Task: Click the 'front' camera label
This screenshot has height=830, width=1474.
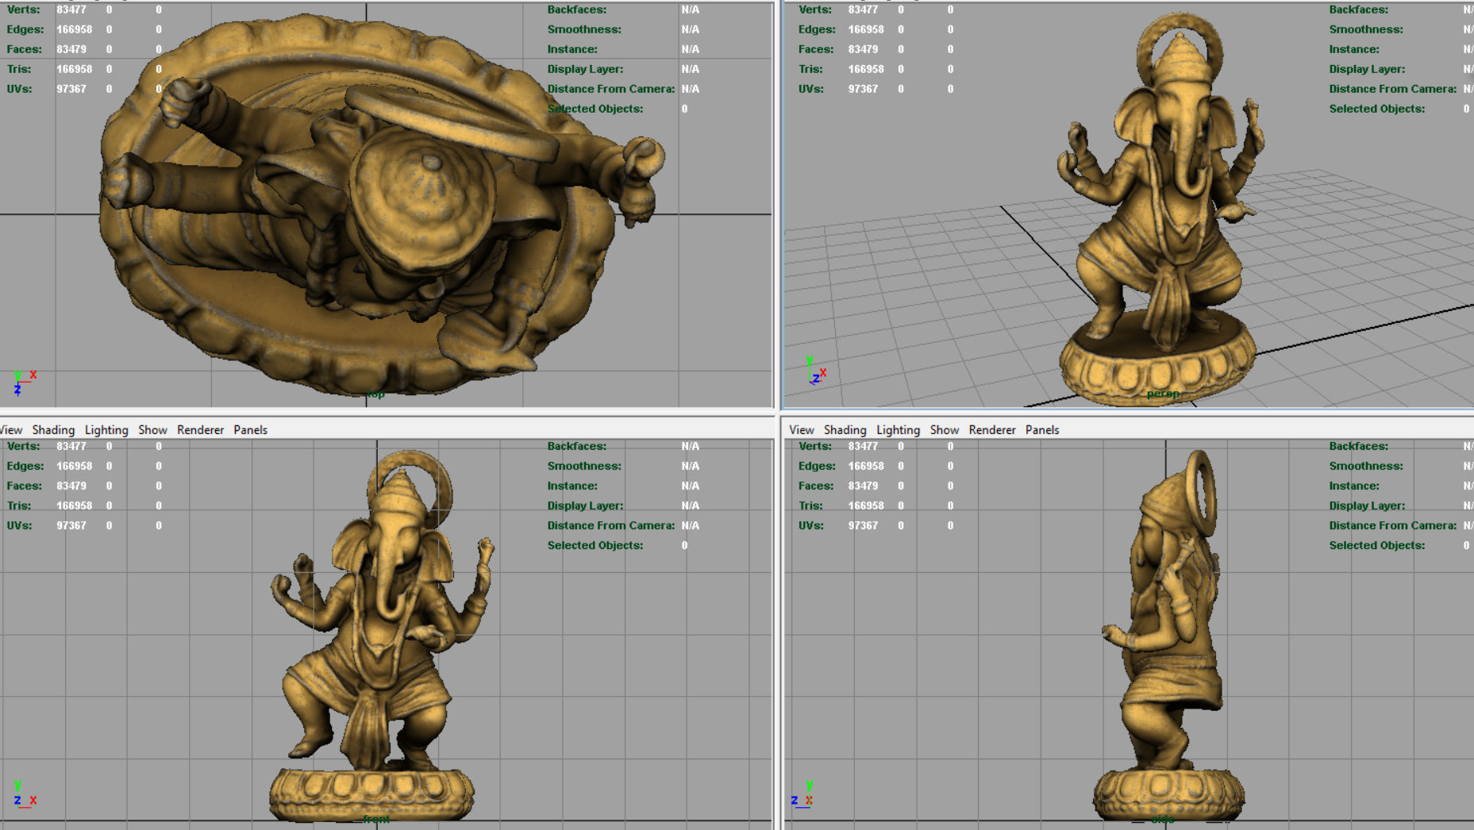Action: [x=376, y=819]
